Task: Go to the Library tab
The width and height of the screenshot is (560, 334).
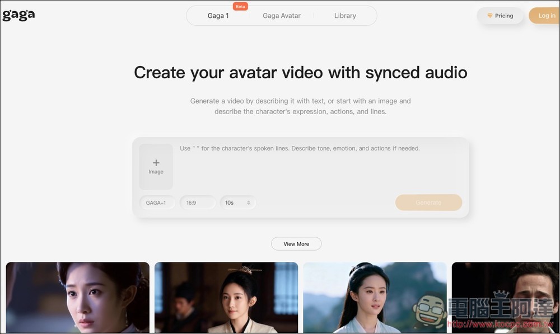Action: coord(345,16)
